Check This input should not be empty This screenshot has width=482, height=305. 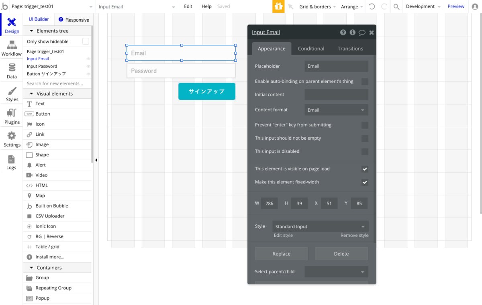(365, 138)
